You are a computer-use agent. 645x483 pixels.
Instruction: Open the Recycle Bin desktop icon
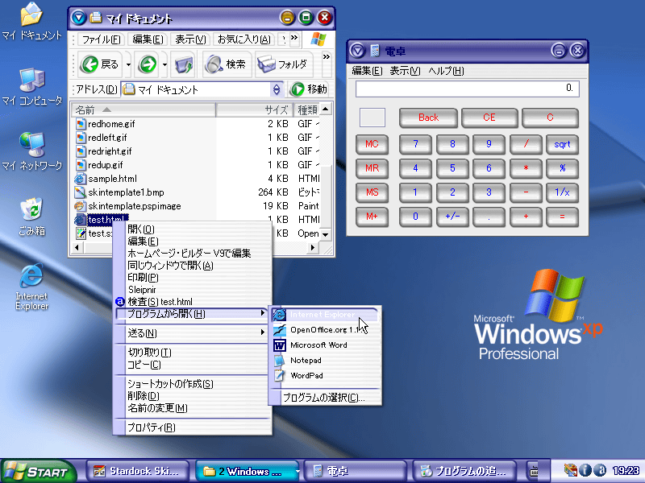pos(31,217)
